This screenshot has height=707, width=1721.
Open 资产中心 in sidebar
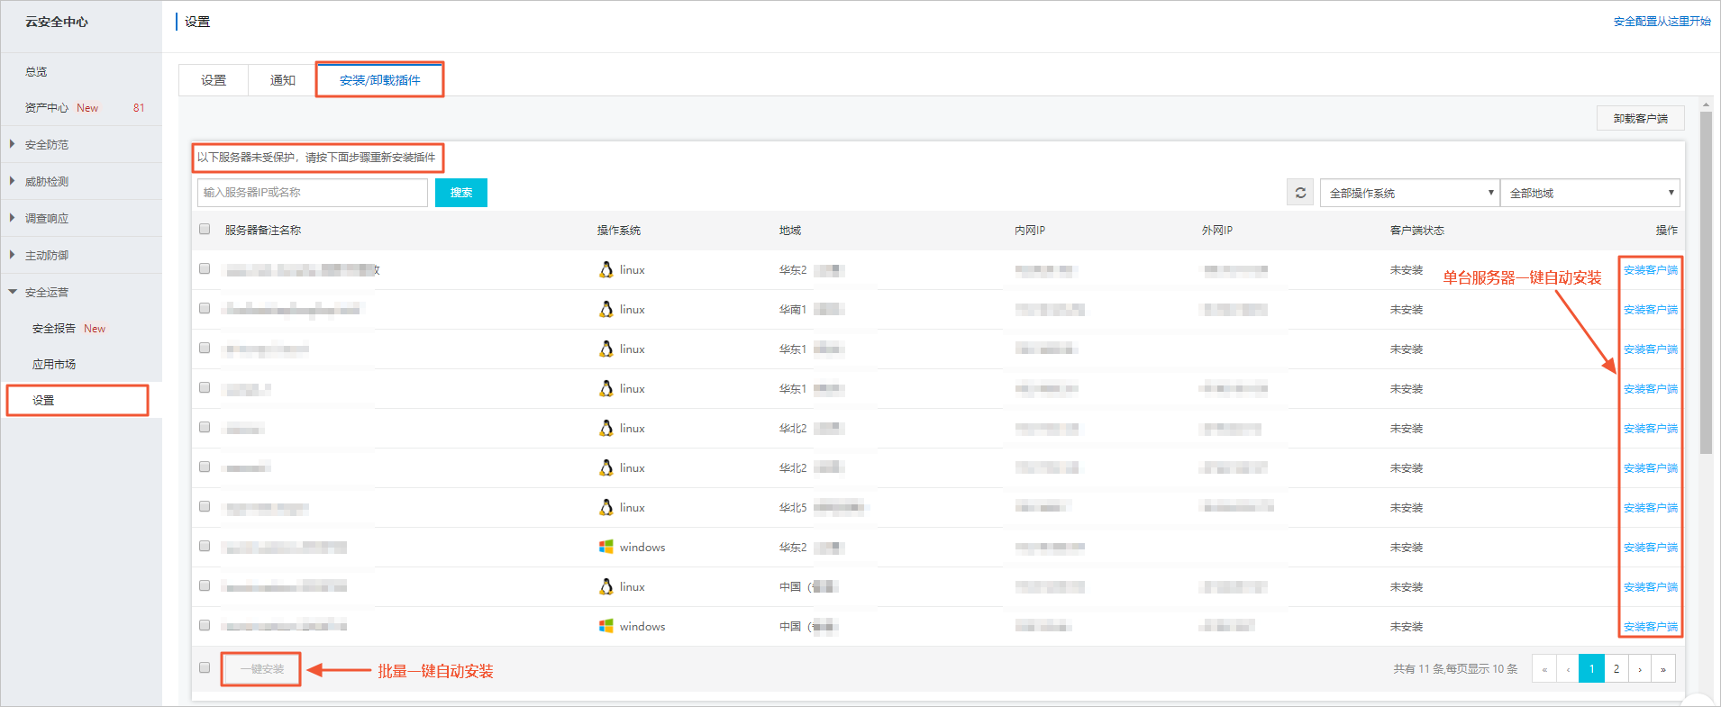coord(47,107)
